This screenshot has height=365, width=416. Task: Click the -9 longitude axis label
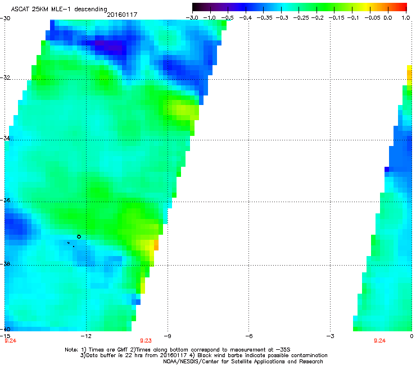point(168,336)
